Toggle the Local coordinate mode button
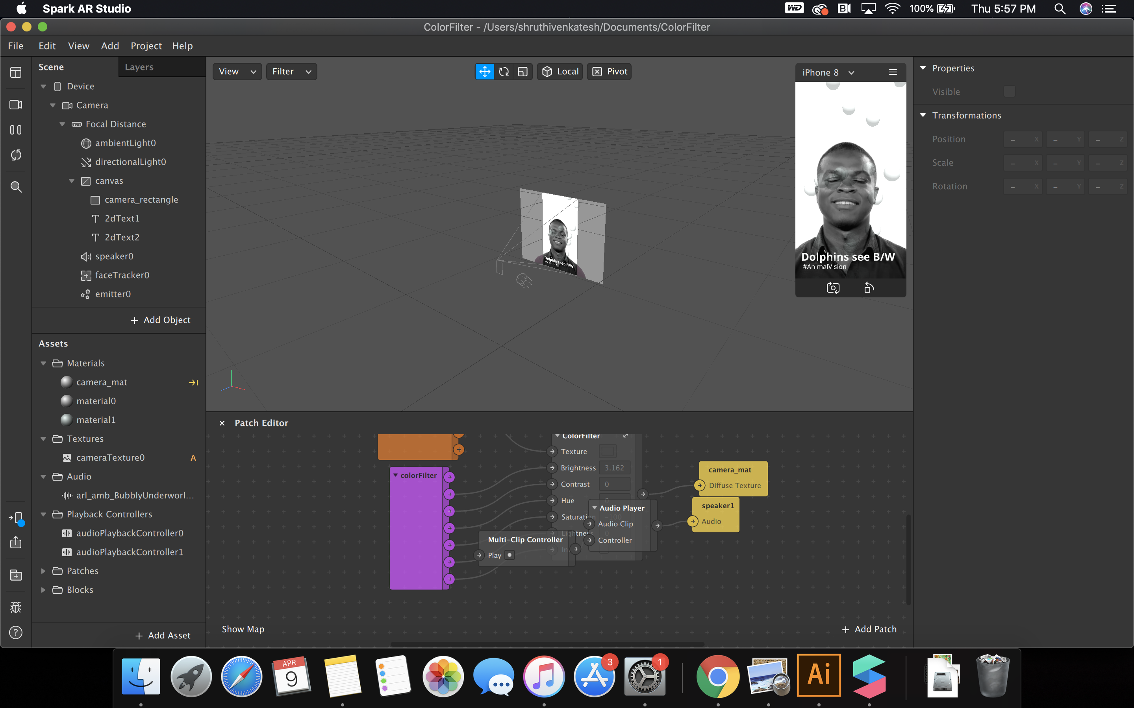This screenshot has width=1134, height=708. pos(560,72)
